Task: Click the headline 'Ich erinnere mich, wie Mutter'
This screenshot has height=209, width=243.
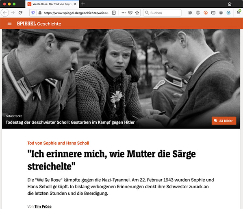Action: (111, 160)
